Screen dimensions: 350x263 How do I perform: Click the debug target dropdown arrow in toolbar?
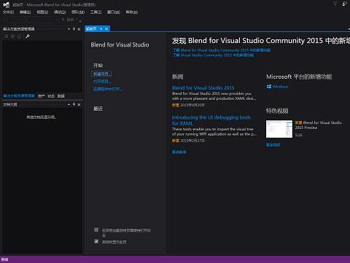click(x=77, y=20)
